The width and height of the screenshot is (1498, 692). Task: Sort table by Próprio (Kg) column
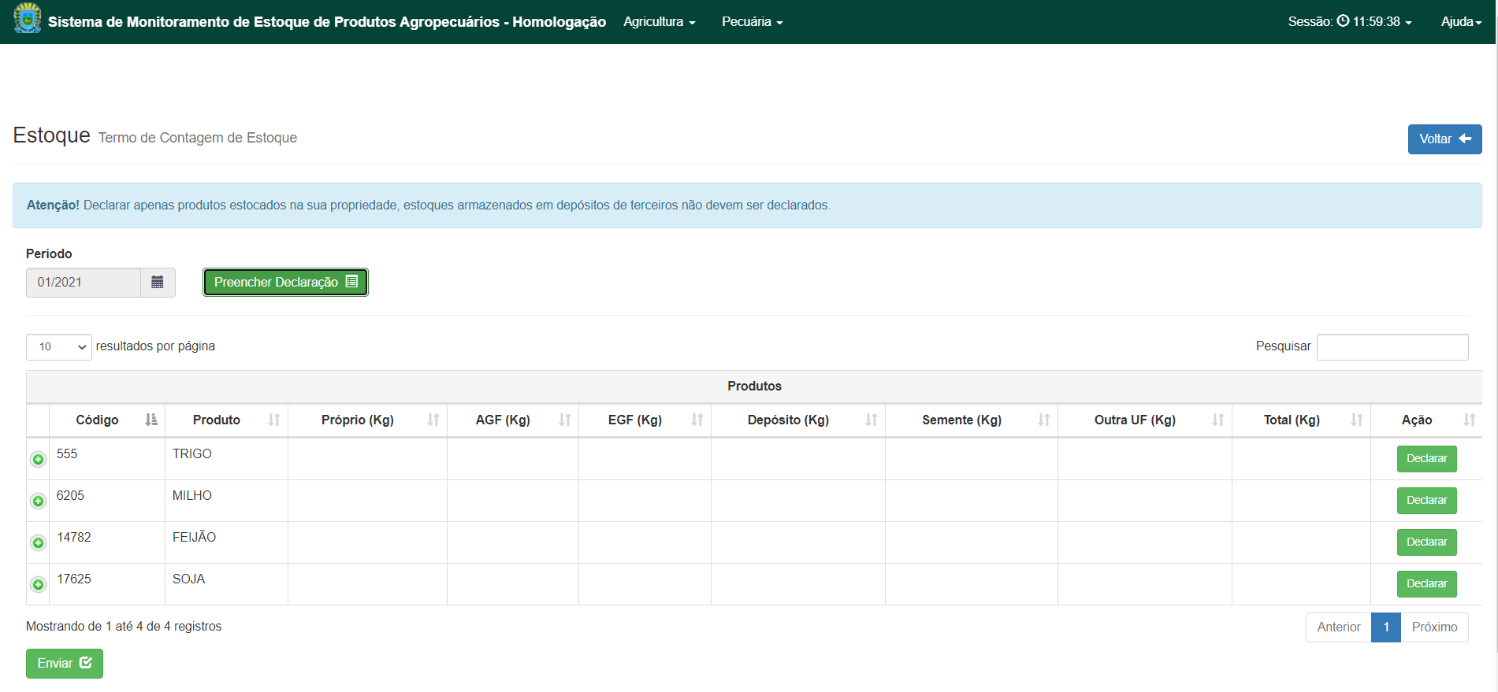(368, 420)
